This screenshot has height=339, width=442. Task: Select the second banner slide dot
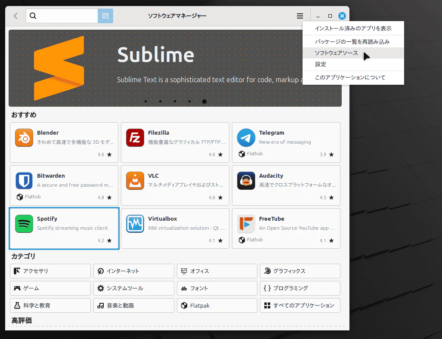pos(161,101)
